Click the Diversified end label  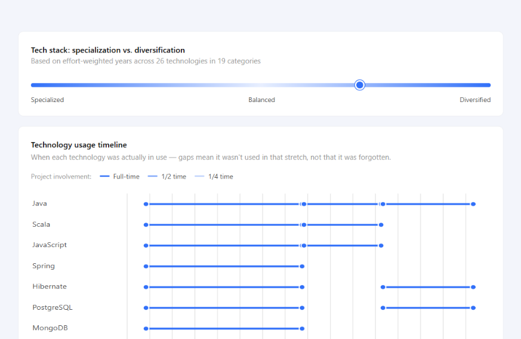click(x=475, y=100)
